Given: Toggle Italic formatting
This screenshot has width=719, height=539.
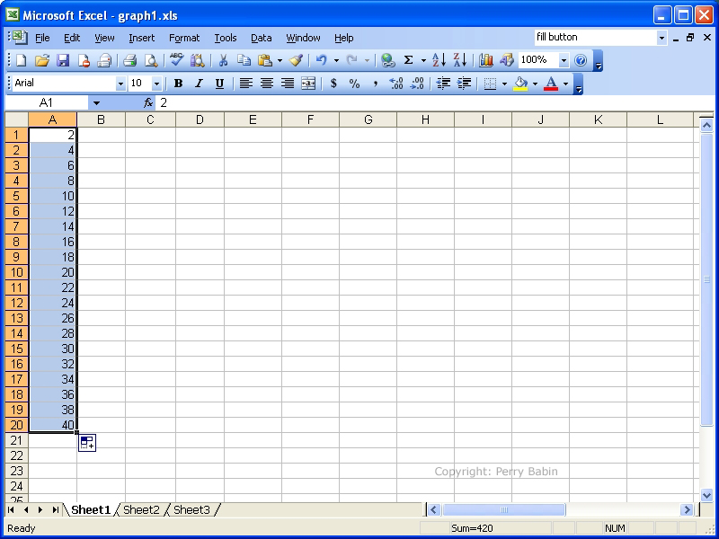Looking at the screenshot, I should 199,84.
